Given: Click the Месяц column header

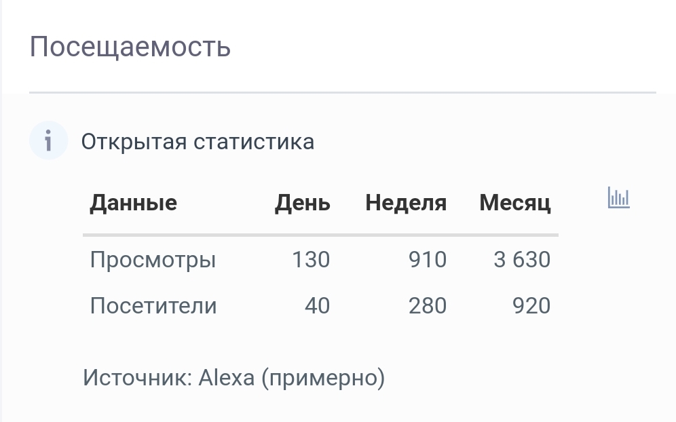Looking at the screenshot, I should (514, 203).
